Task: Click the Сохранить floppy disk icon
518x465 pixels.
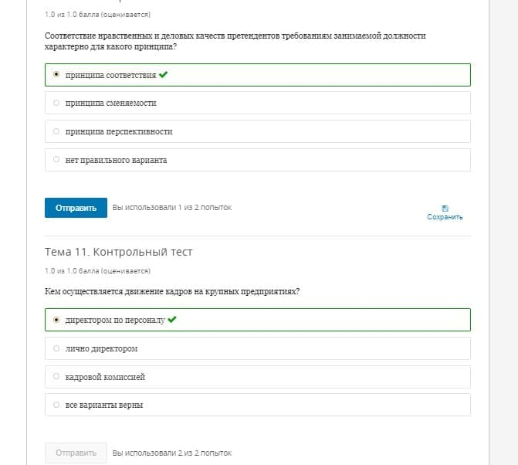Action: (x=445, y=209)
